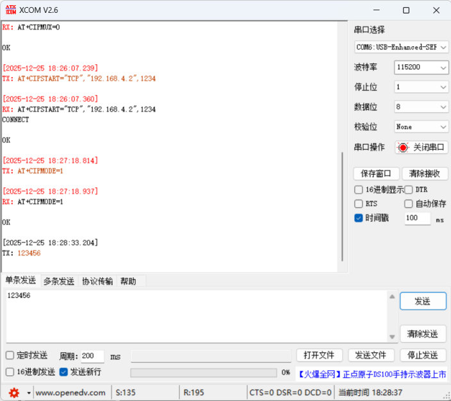This screenshot has height=401, width=451.
Task: Enable the RTS checkbox
Action: click(358, 203)
